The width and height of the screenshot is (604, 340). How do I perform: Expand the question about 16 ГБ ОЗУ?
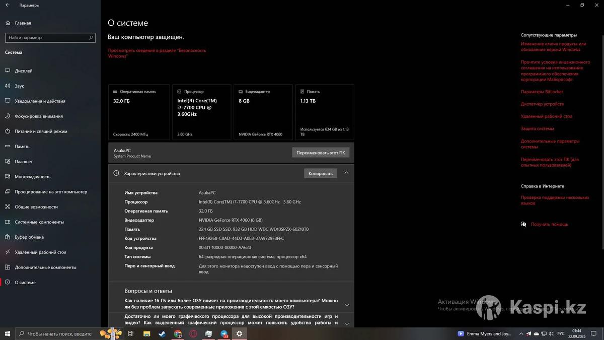346,304
